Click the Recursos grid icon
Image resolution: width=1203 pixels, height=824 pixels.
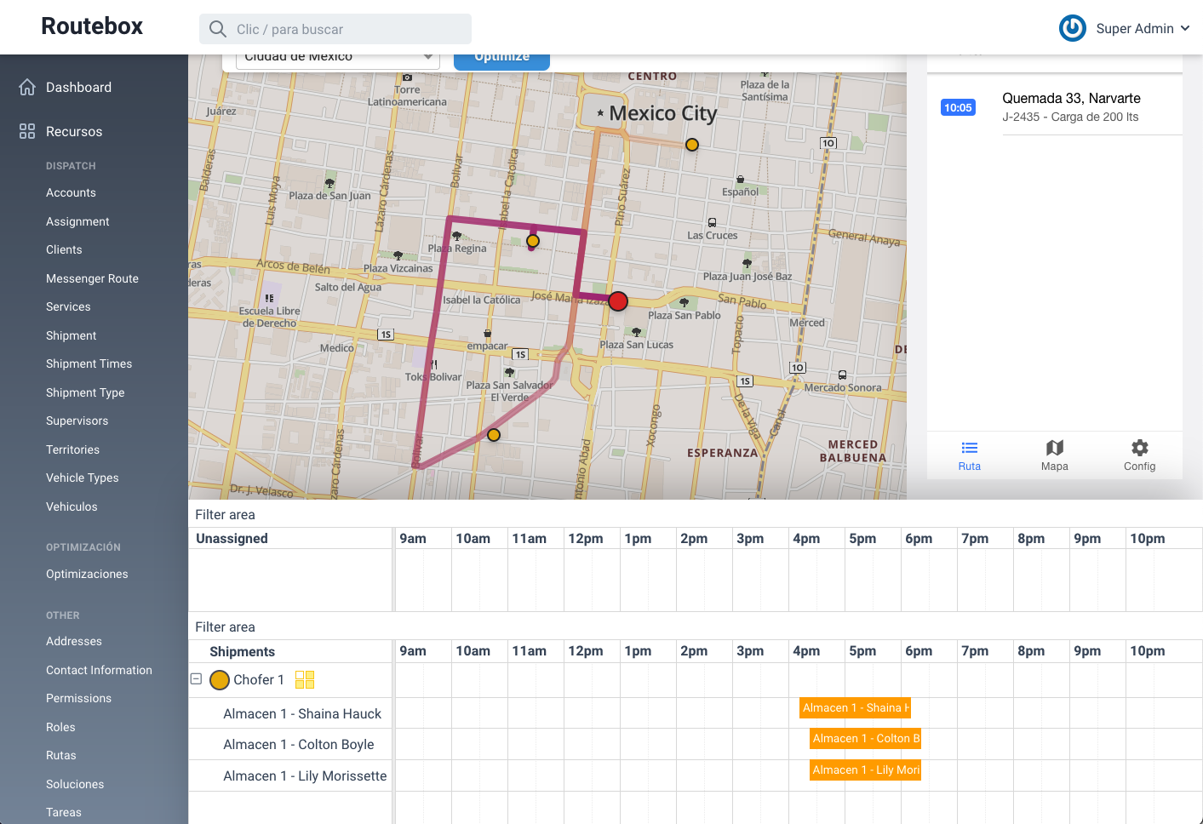27,131
